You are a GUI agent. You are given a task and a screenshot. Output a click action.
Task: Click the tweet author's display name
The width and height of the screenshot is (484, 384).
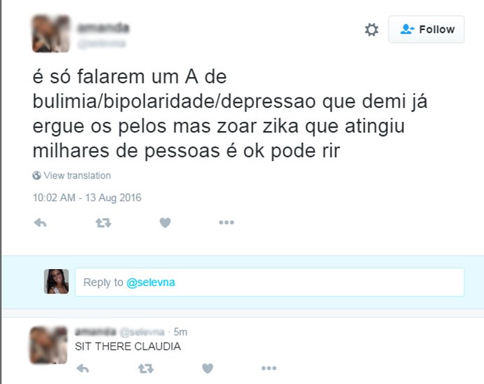click(103, 28)
